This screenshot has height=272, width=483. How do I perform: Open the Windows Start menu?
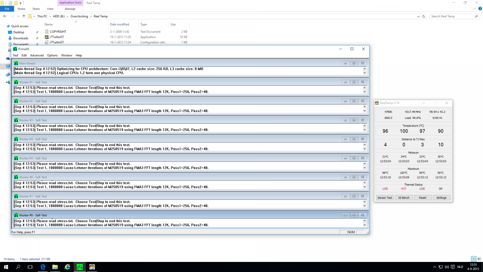point(6,267)
